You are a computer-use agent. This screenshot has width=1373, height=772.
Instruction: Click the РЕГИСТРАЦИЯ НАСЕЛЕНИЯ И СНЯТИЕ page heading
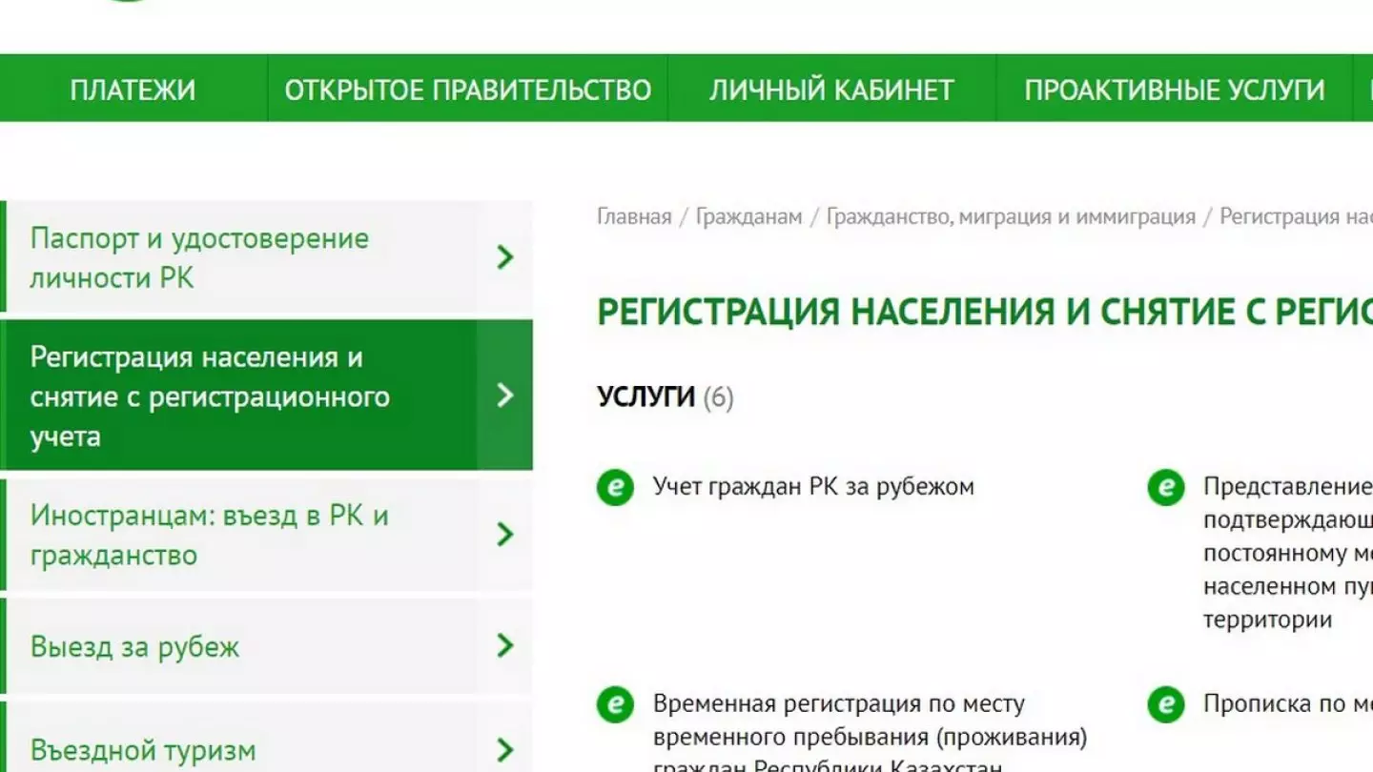tap(985, 312)
